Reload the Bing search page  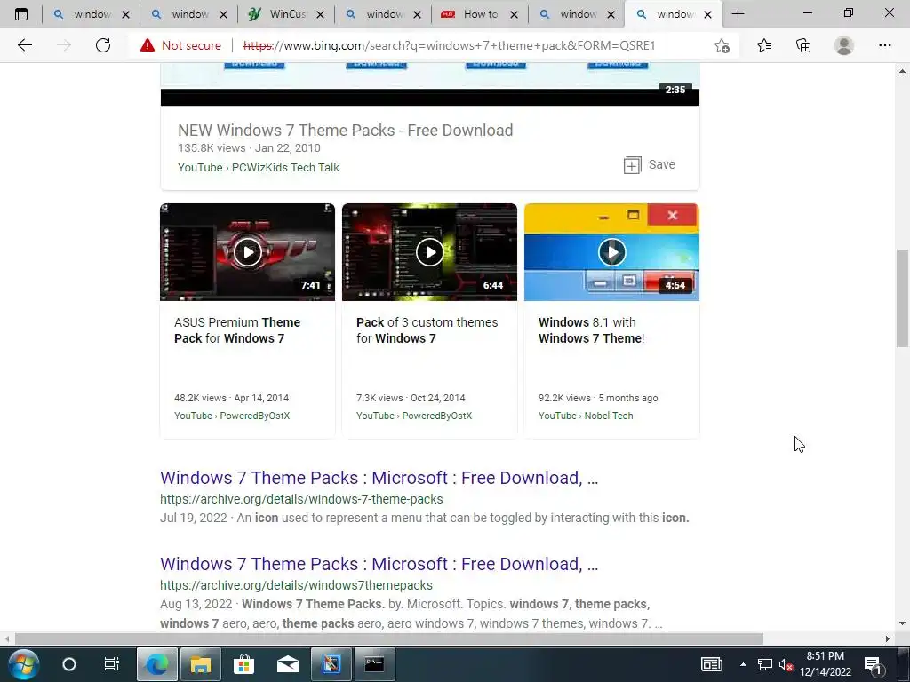coord(103,45)
